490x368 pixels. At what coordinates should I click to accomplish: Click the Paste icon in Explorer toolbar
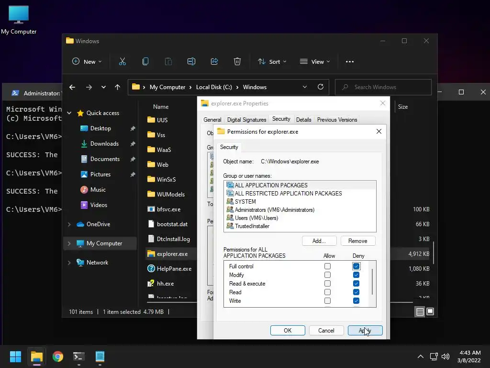168,62
